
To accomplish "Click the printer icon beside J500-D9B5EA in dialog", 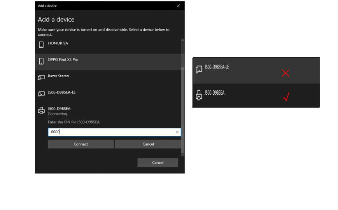I will pyautogui.click(x=41, y=110).
